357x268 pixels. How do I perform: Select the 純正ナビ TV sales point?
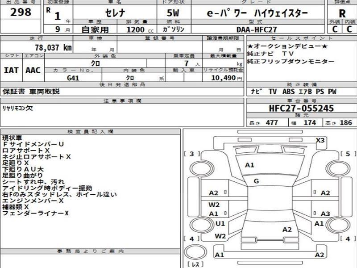click(x=270, y=54)
